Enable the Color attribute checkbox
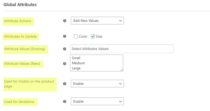The height and width of the screenshot is (111, 210). click(x=76, y=36)
